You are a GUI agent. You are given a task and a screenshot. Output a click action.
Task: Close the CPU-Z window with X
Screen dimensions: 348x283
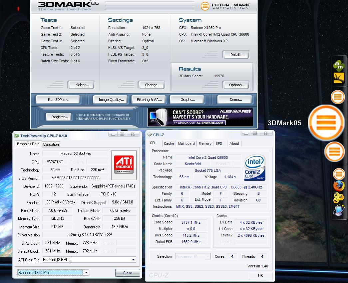pyautogui.click(x=265, y=133)
